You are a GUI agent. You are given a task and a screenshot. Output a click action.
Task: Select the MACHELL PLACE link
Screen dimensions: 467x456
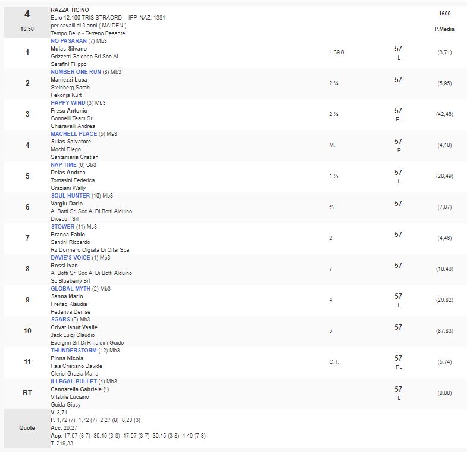[74, 133]
